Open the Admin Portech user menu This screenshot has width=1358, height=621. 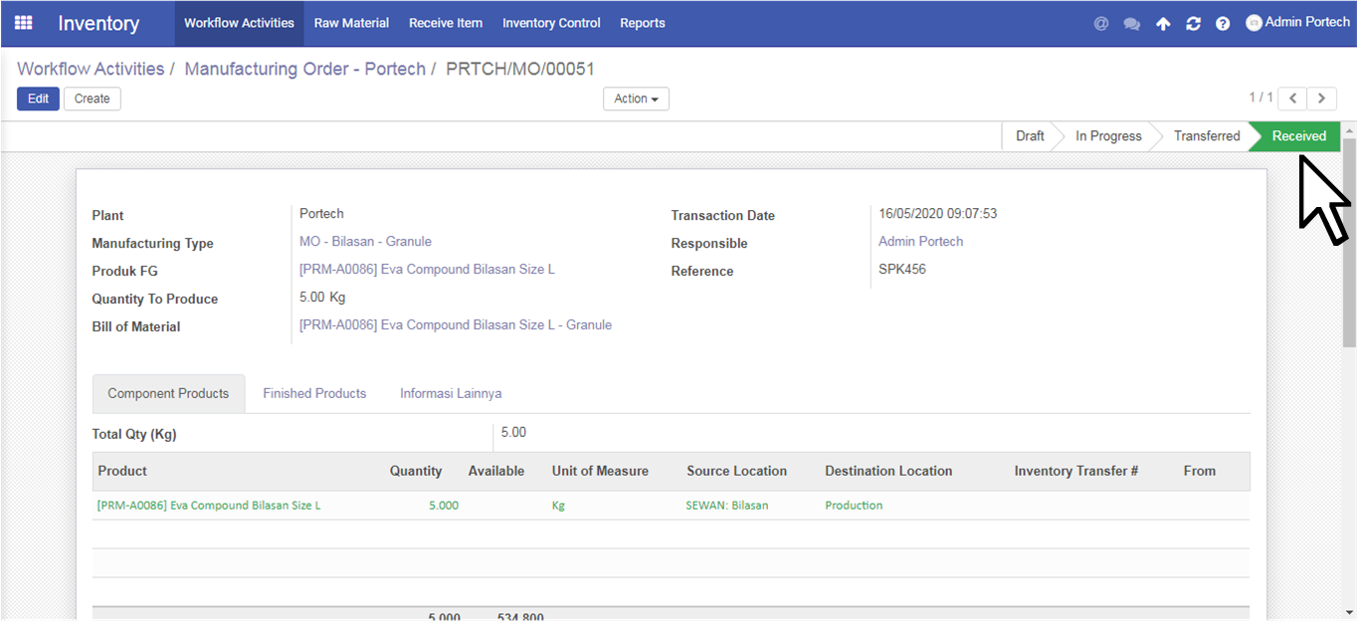[1297, 22]
